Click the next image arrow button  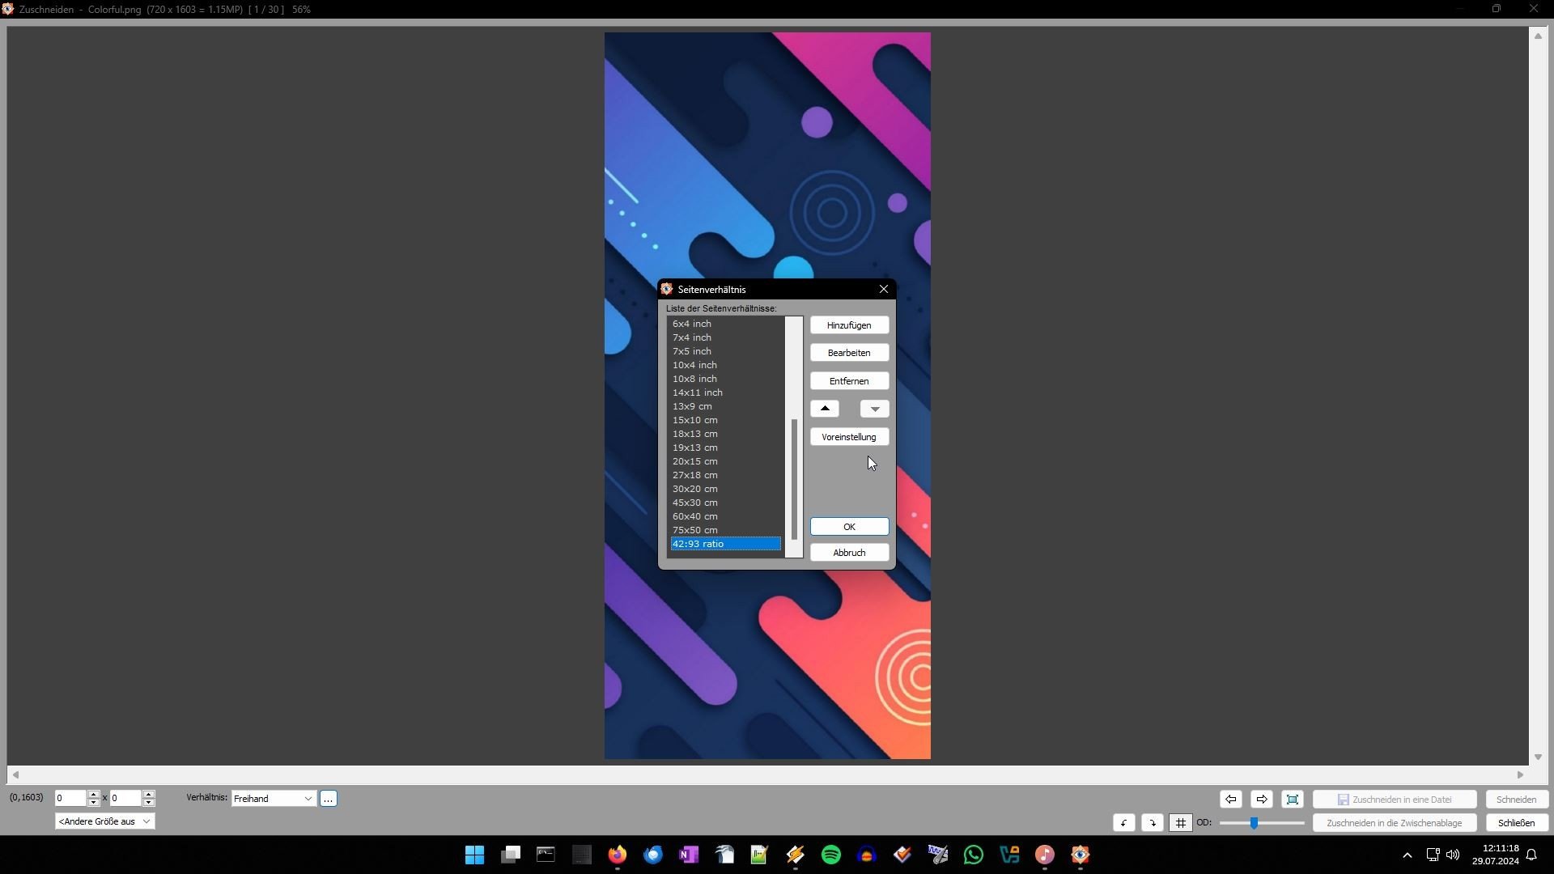[x=1261, y=800]
